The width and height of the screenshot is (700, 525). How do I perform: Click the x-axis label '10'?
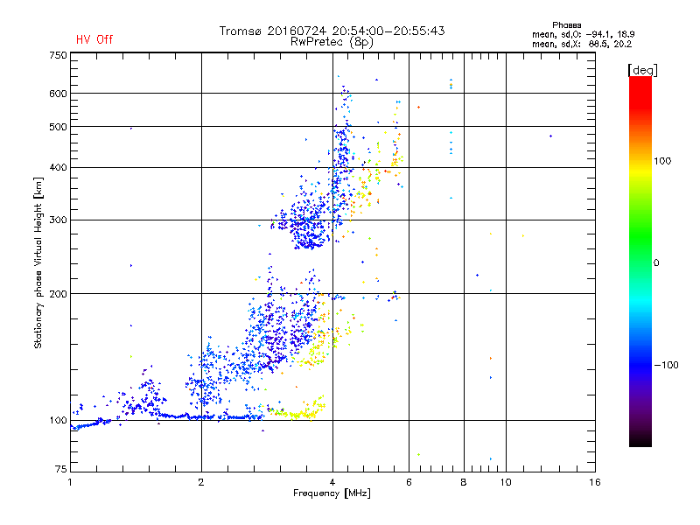click(x=506, y=482)
